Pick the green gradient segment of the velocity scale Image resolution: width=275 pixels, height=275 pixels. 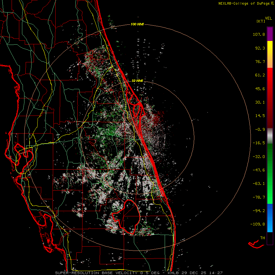[x=270, y=174]
